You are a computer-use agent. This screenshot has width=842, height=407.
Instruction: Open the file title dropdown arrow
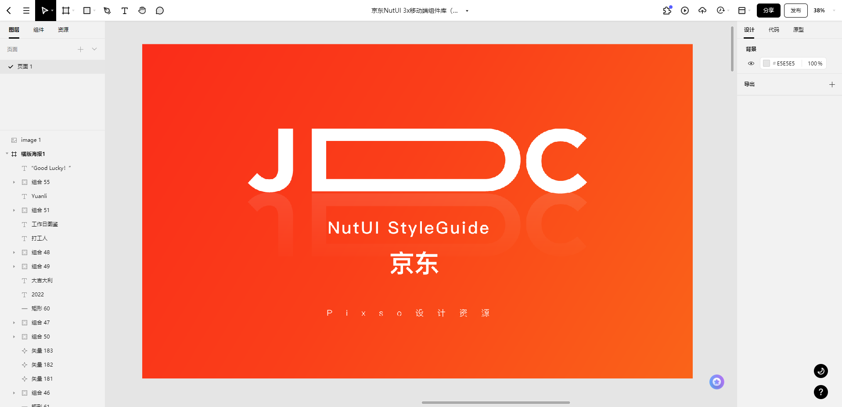pyautogui.click(x=467, y=11)
